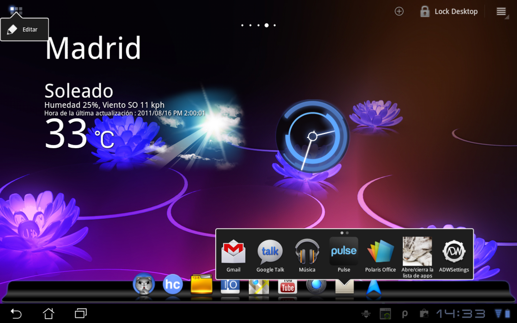Switch to the second app tray page dot
Image resolution: width=517 pixels, height=323 pixels.
347,232
